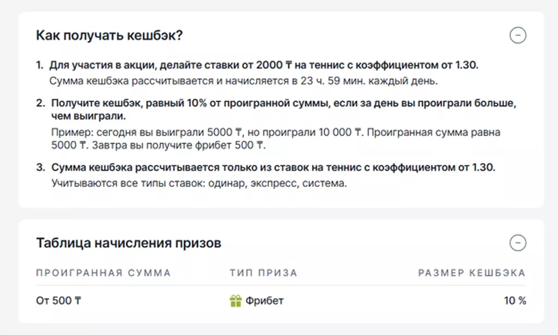Click the 'Таблица начисления призов' heading
The width and height of the screenshot is (558, 335).
coord(129,243)
